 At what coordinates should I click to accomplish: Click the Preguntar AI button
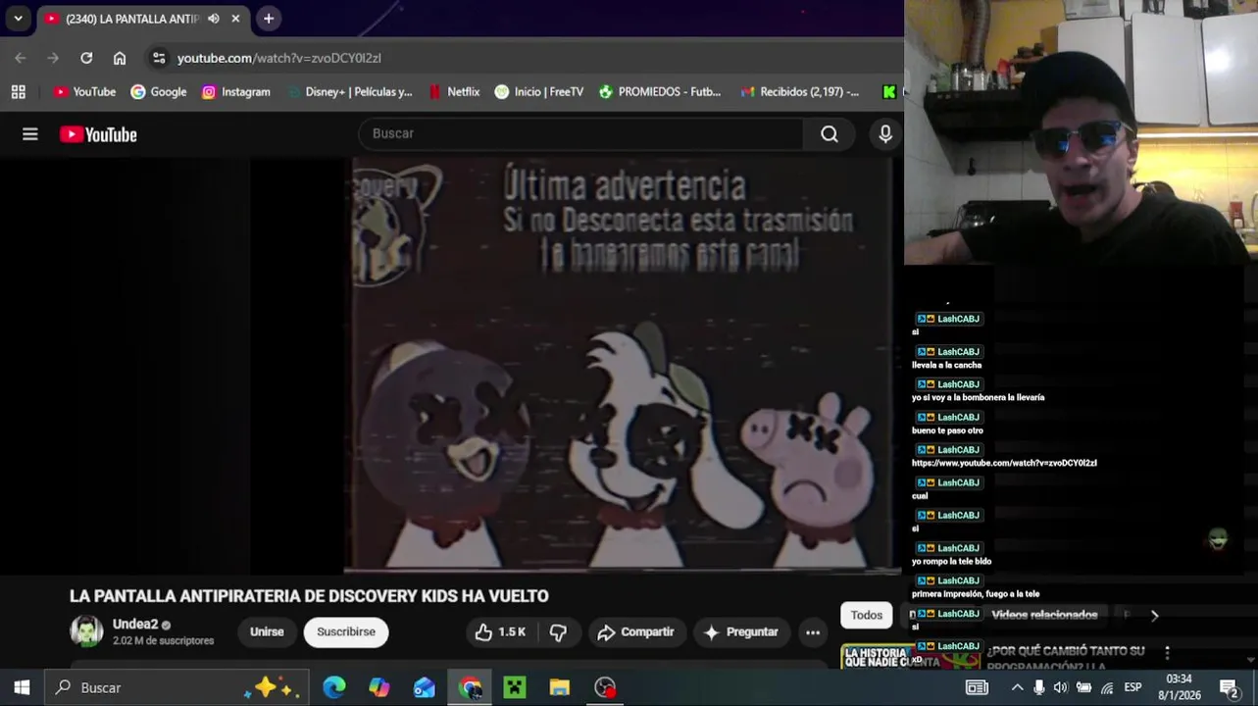pyautogui.click(x=741, y=632)
